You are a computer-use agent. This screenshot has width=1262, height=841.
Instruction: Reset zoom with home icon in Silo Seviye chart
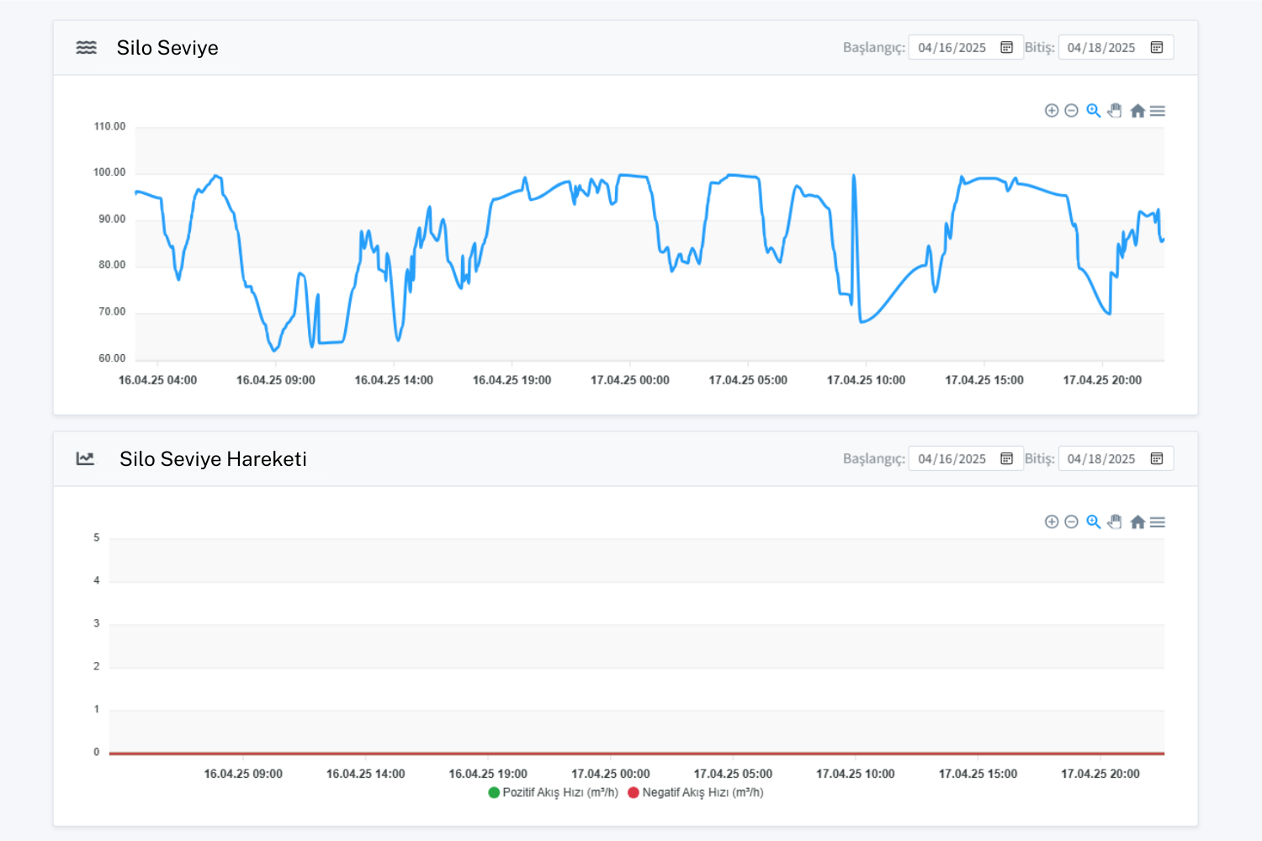pos(1137,111)
